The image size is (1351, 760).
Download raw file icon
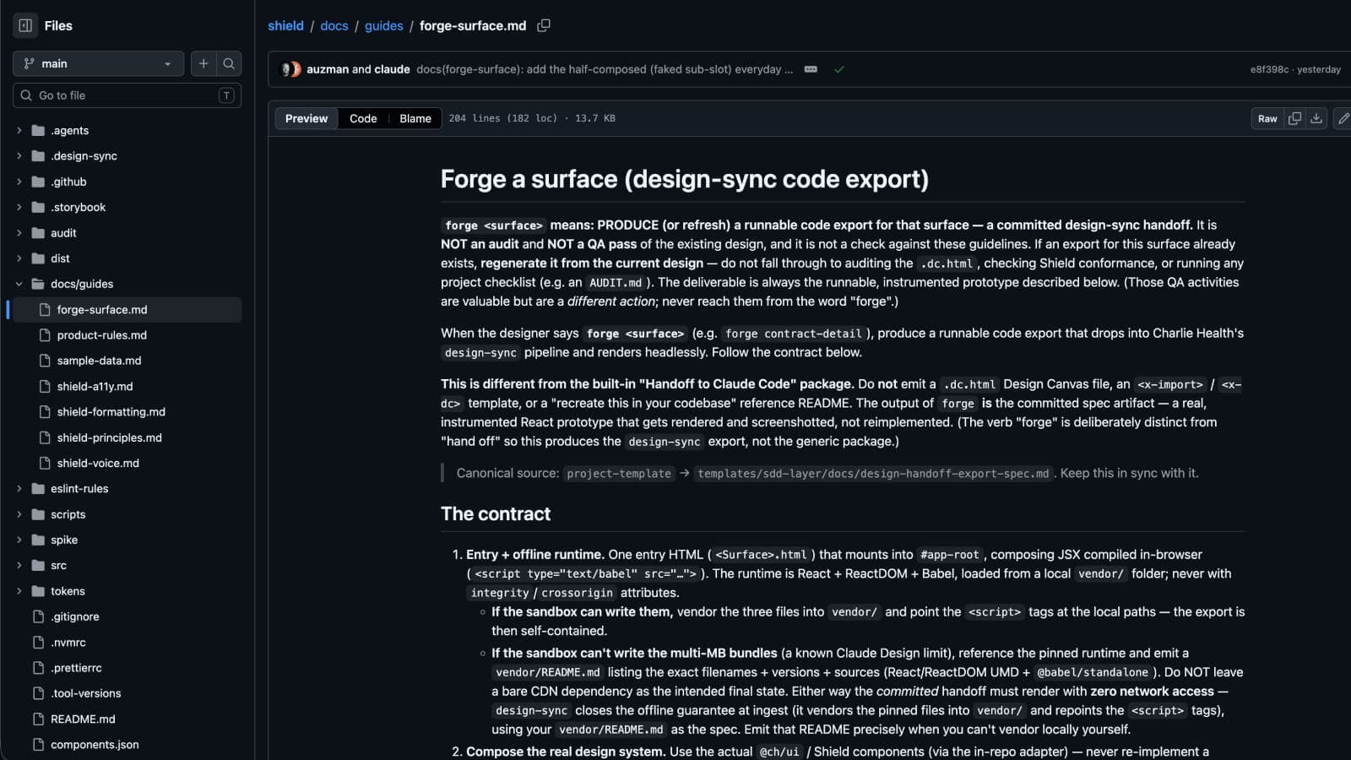[1316, 118]
